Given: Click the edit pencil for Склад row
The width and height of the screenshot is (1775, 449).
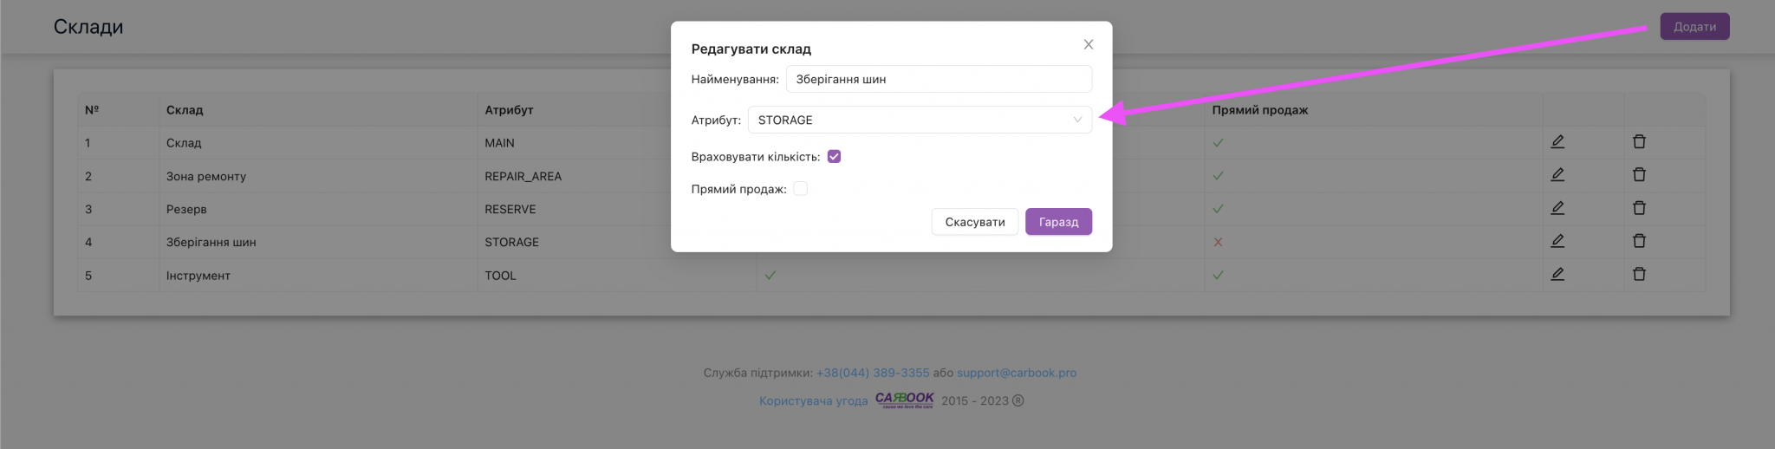Looking at the screenshot, I should [x=1557, y=141].
